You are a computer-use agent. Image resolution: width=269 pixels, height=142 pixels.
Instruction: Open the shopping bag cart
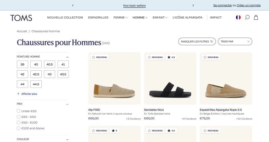[x=256, y=17]
